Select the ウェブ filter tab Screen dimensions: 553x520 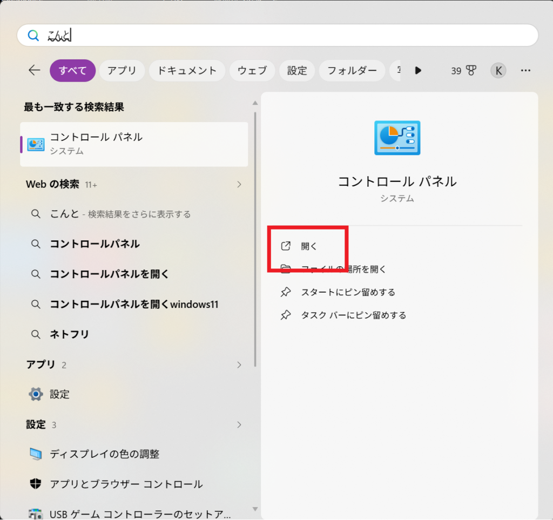pyautogui.click(x=252, y=70)
